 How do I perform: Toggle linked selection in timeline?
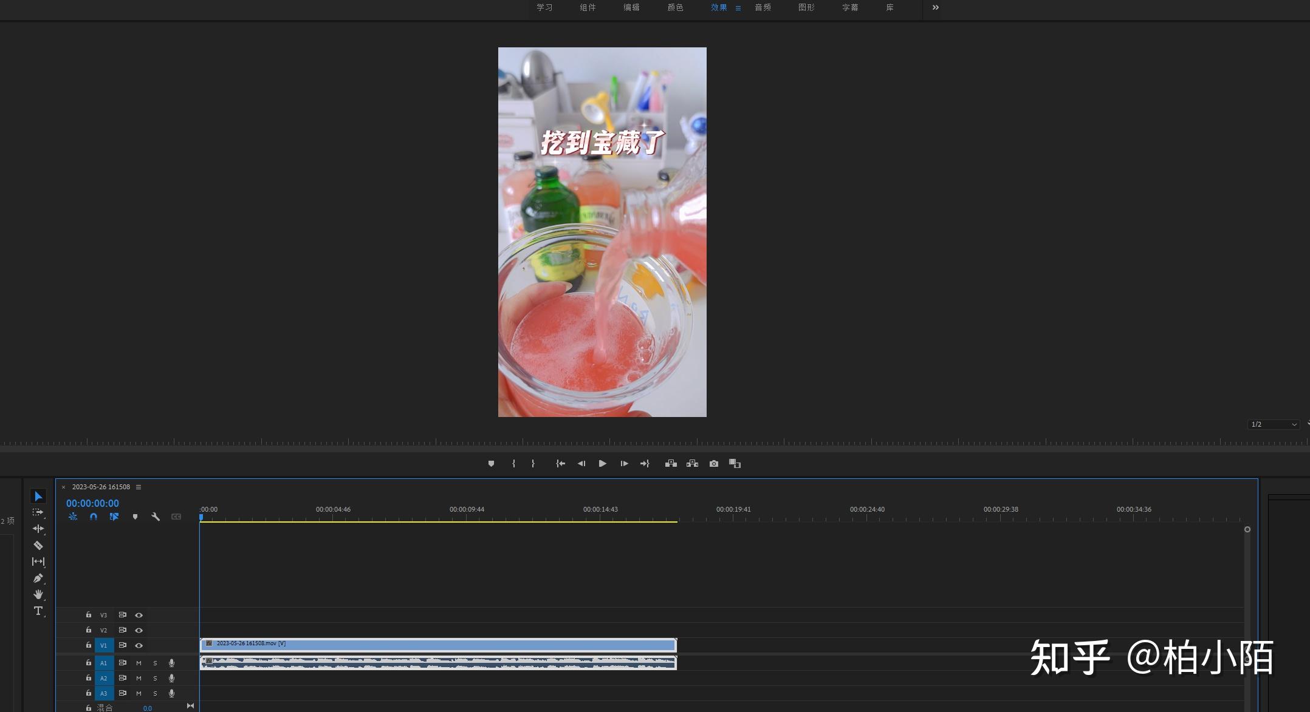[114, 517]
